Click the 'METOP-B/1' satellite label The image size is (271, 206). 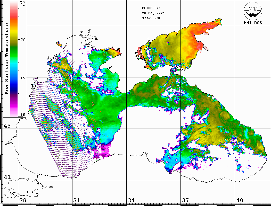pos(151,8)
